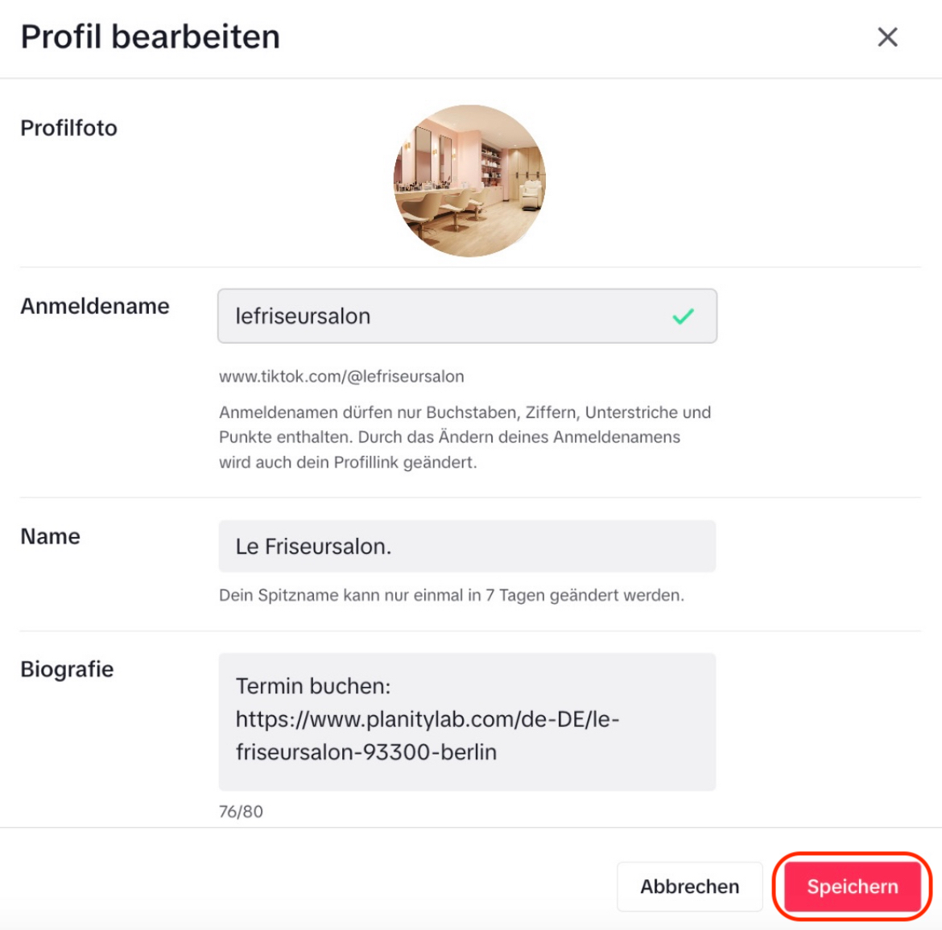Click the 'Anmeldenamen dürfen nur Buchstaben' hint line

click(x=465, y=412)
